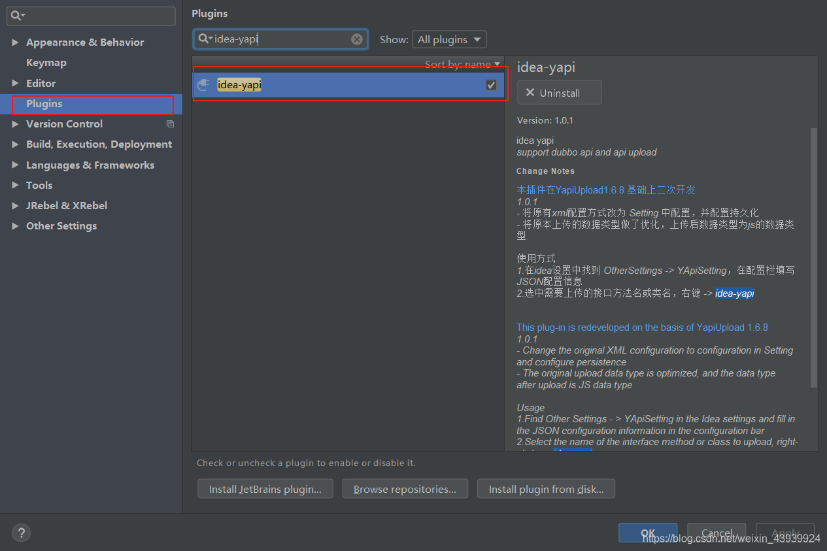Open Other Settings page label
The height and width of the screenshot is (551, 827).
61,226
